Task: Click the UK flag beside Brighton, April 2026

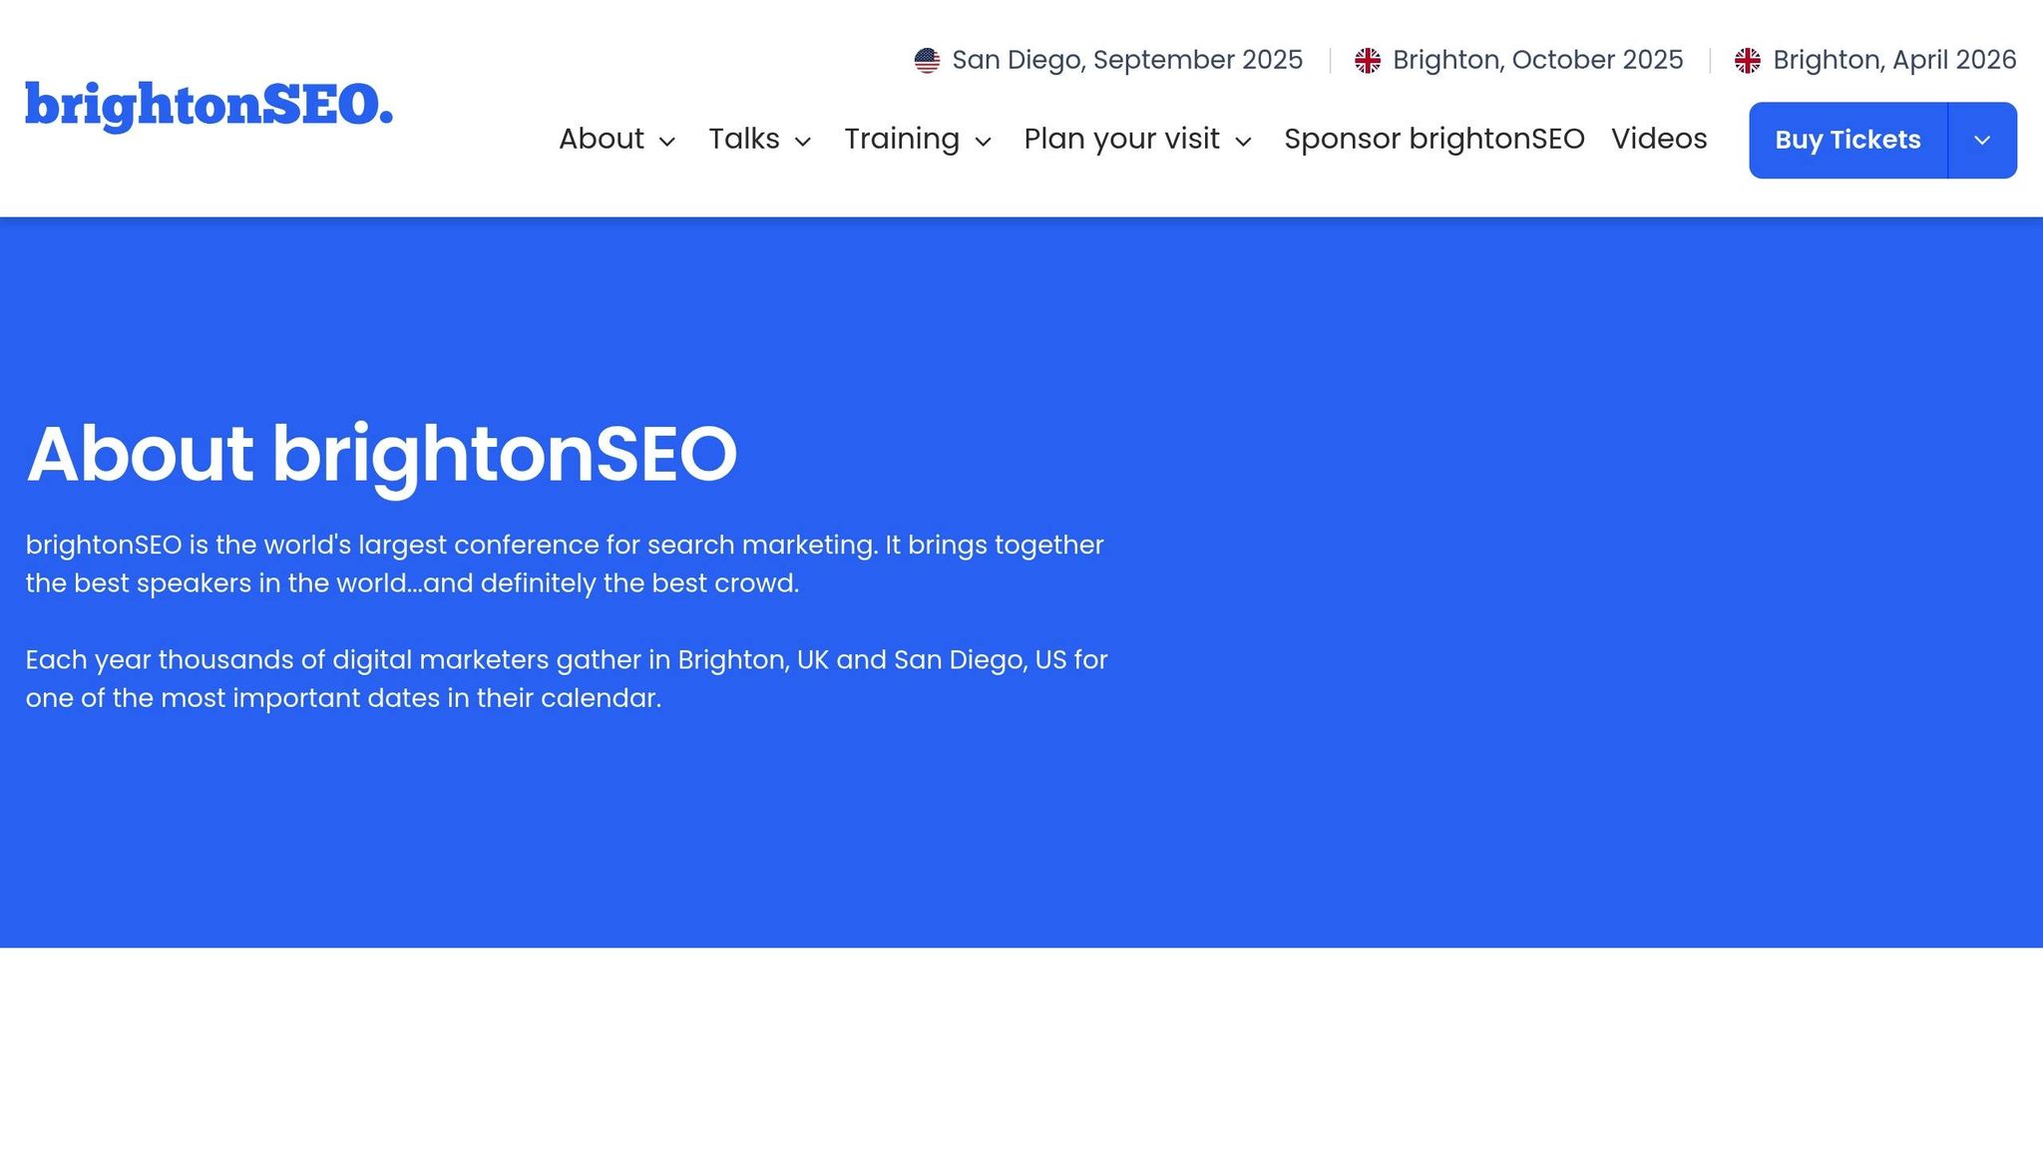Action: (1748, 61)
